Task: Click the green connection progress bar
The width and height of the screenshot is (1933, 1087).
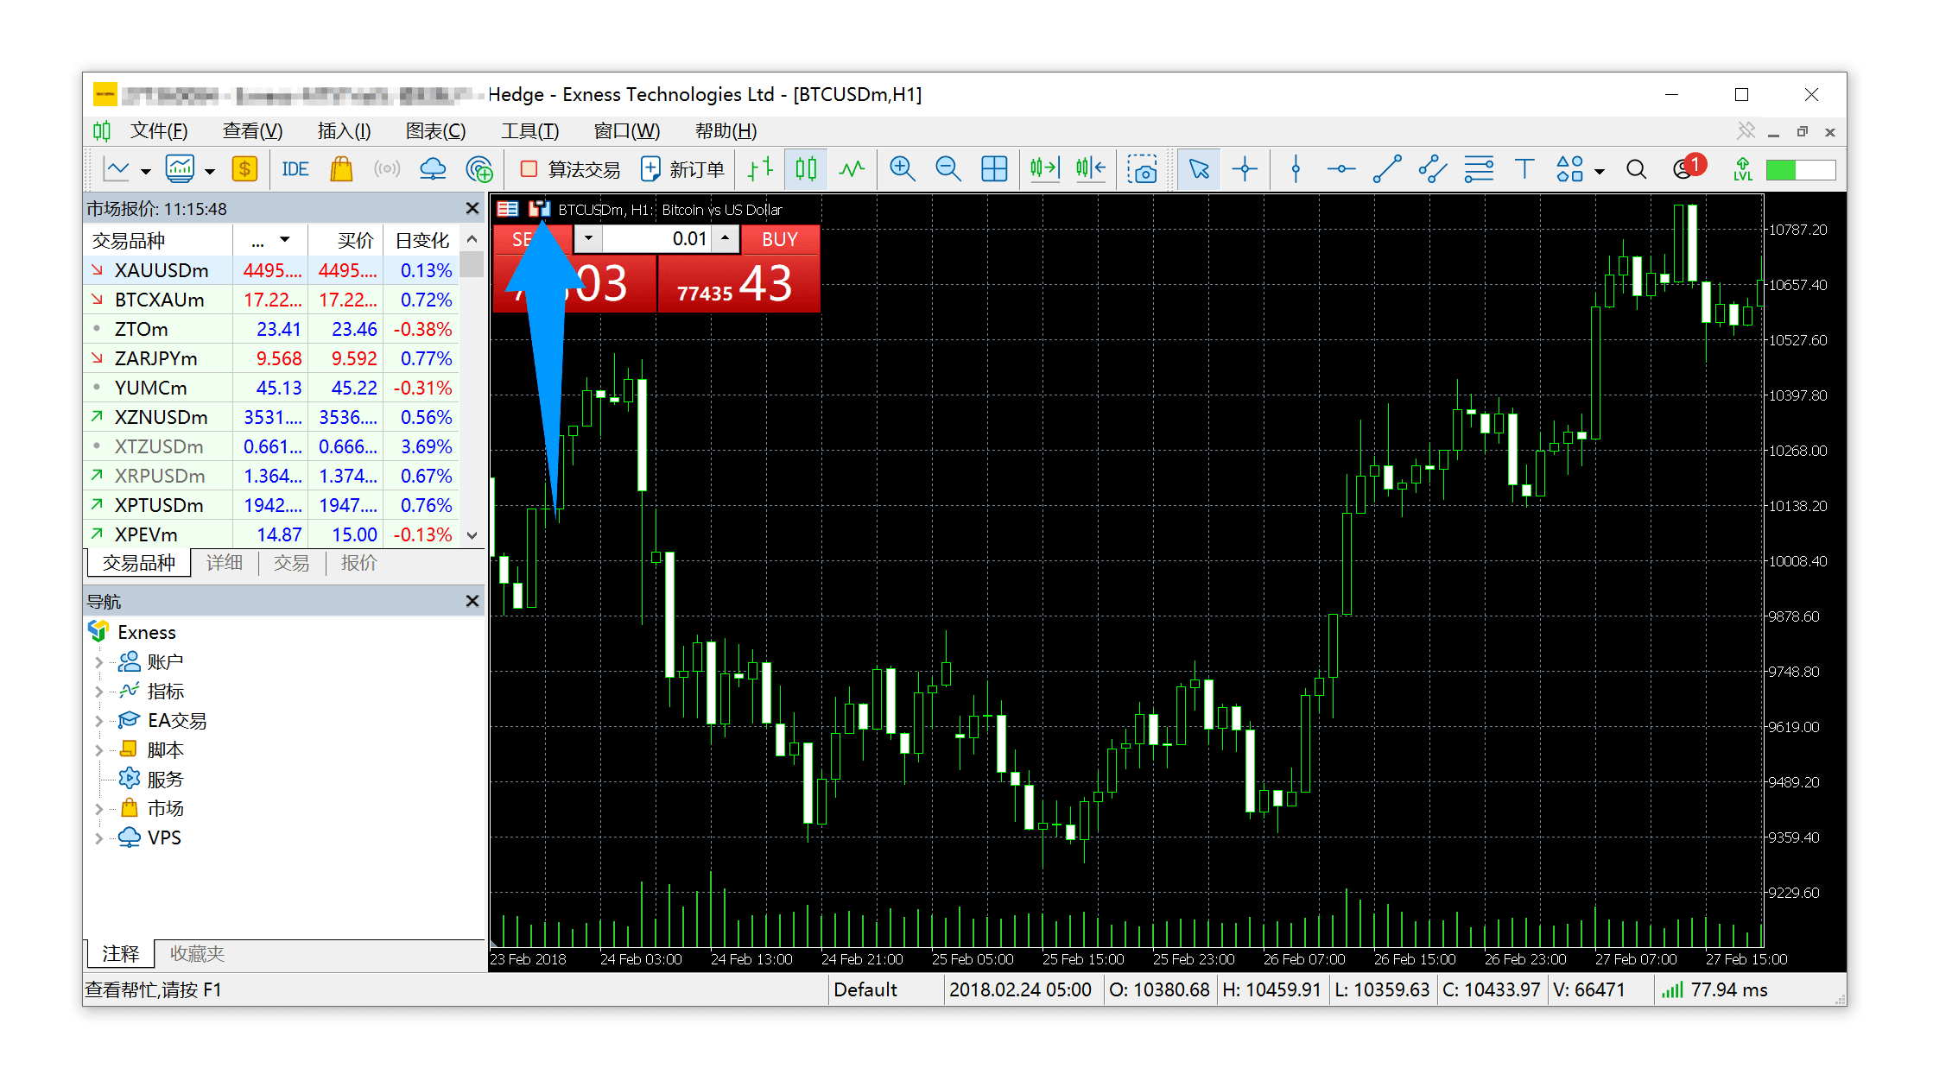Action: pyautogui.click(x=1801, y=169)
